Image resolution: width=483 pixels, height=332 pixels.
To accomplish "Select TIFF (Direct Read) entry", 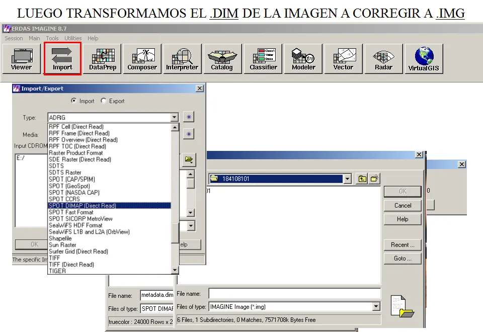I will click(x=110, y=265).
